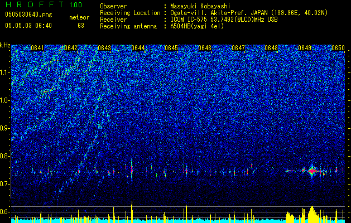
Task: Click the 0646 time marker
Action: (205, 48)
